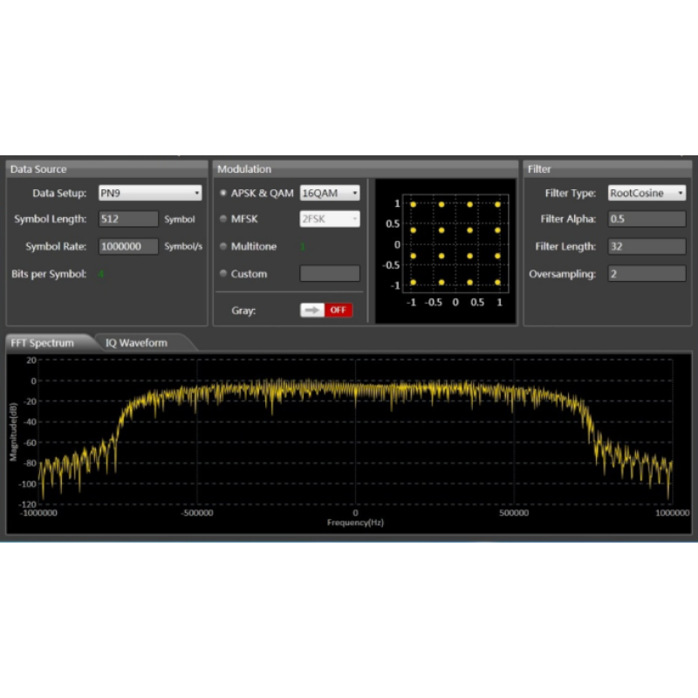Click the Symbol Length input field
Image resolution: width=698 pixels, height=698 pixels.
coord(128,219)
